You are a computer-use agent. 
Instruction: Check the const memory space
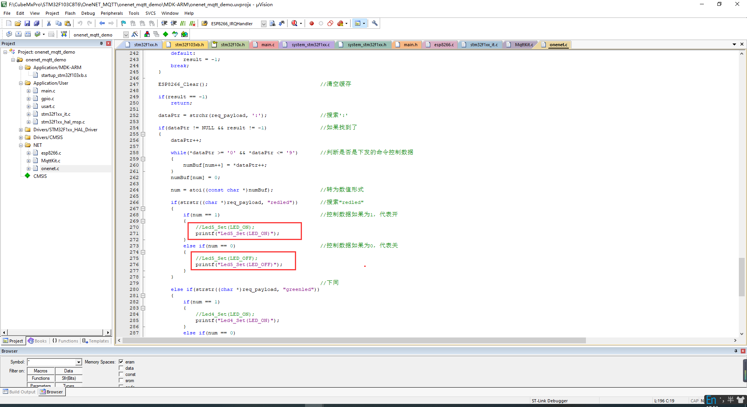121,374
